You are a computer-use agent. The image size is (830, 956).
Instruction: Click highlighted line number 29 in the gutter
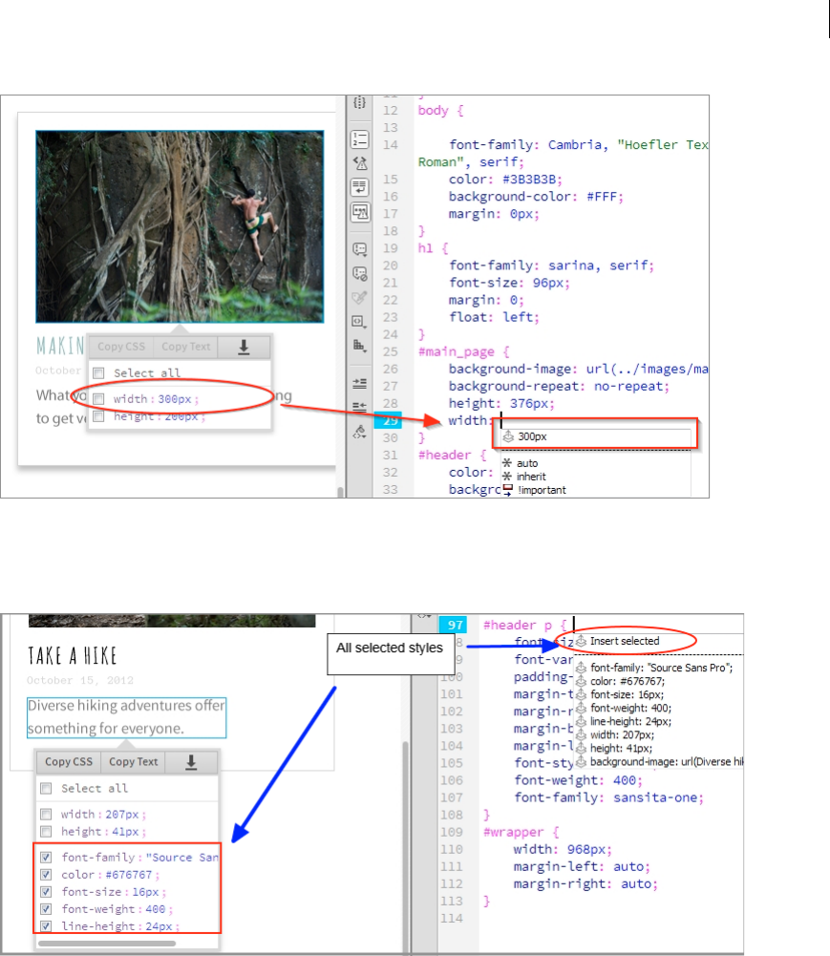click(388, 420)
